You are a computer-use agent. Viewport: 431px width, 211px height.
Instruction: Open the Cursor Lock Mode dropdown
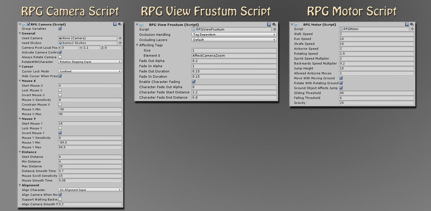pyautogui.click(x=90, y=71)
